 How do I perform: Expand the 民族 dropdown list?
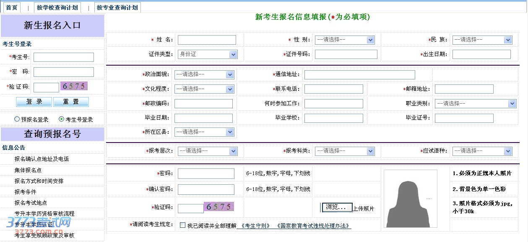coord(482,40)
